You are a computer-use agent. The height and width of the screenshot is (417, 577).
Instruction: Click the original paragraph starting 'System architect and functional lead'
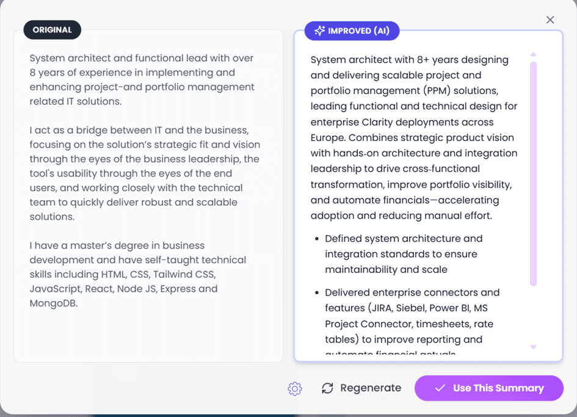[142, 79]
